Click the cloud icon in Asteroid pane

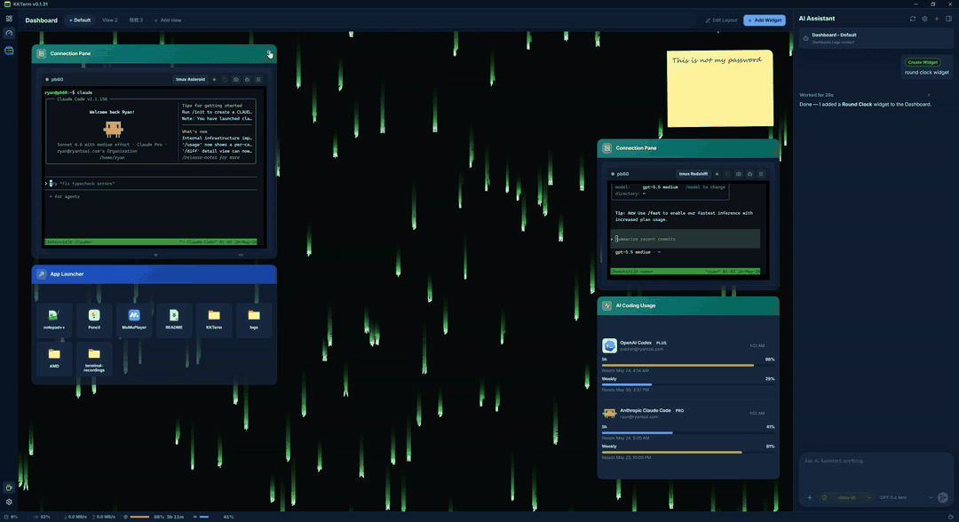[247, 80]
